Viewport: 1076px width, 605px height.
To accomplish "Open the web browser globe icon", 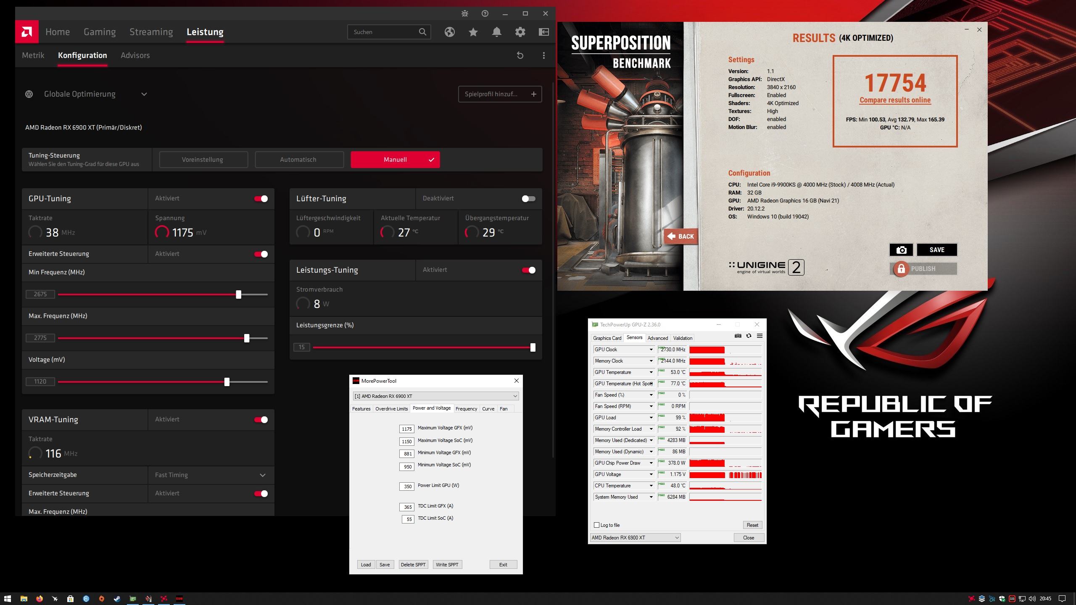I will tap(450, 32).
